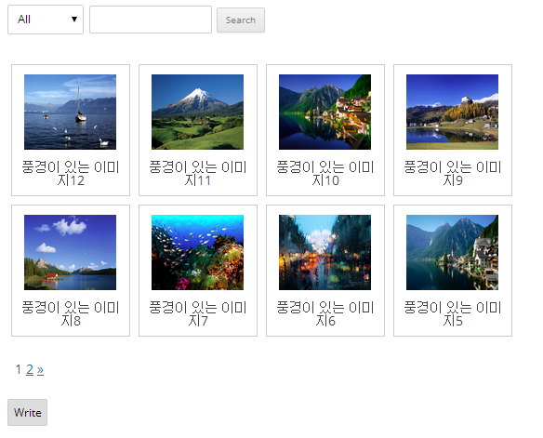The height and width of the screenshot is (438, 543).
Task: Click the Write button
Action: 27,412
